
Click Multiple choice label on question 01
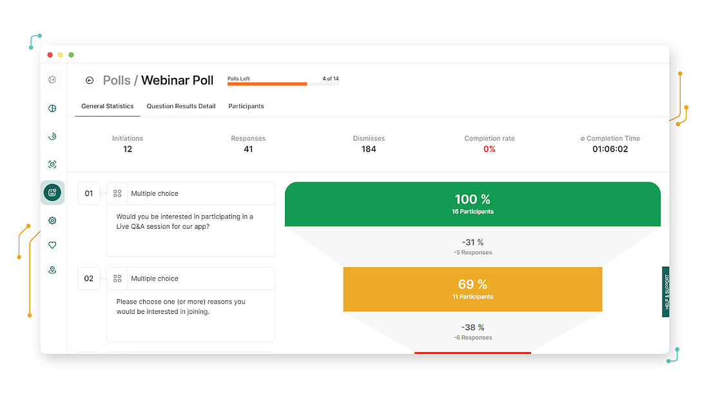pos(155,193)
